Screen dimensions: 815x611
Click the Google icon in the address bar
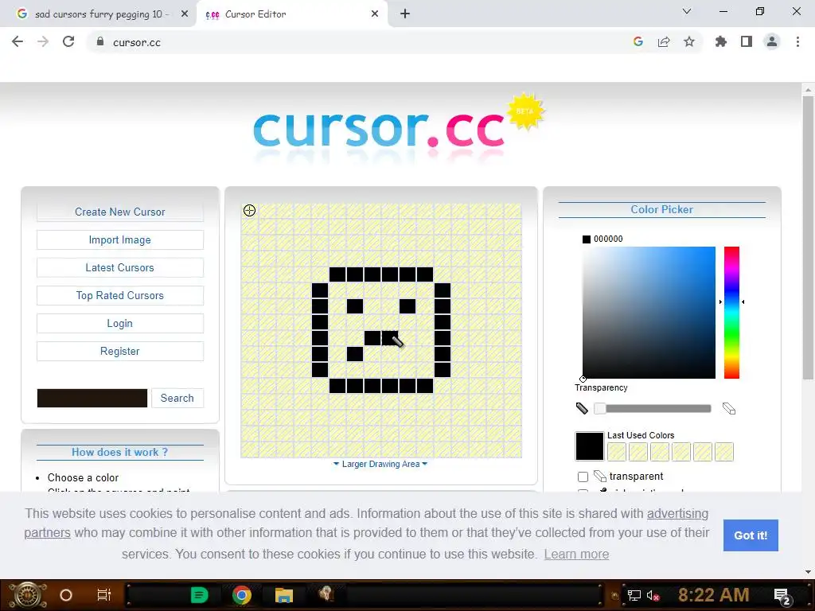(x=638, y=42)
